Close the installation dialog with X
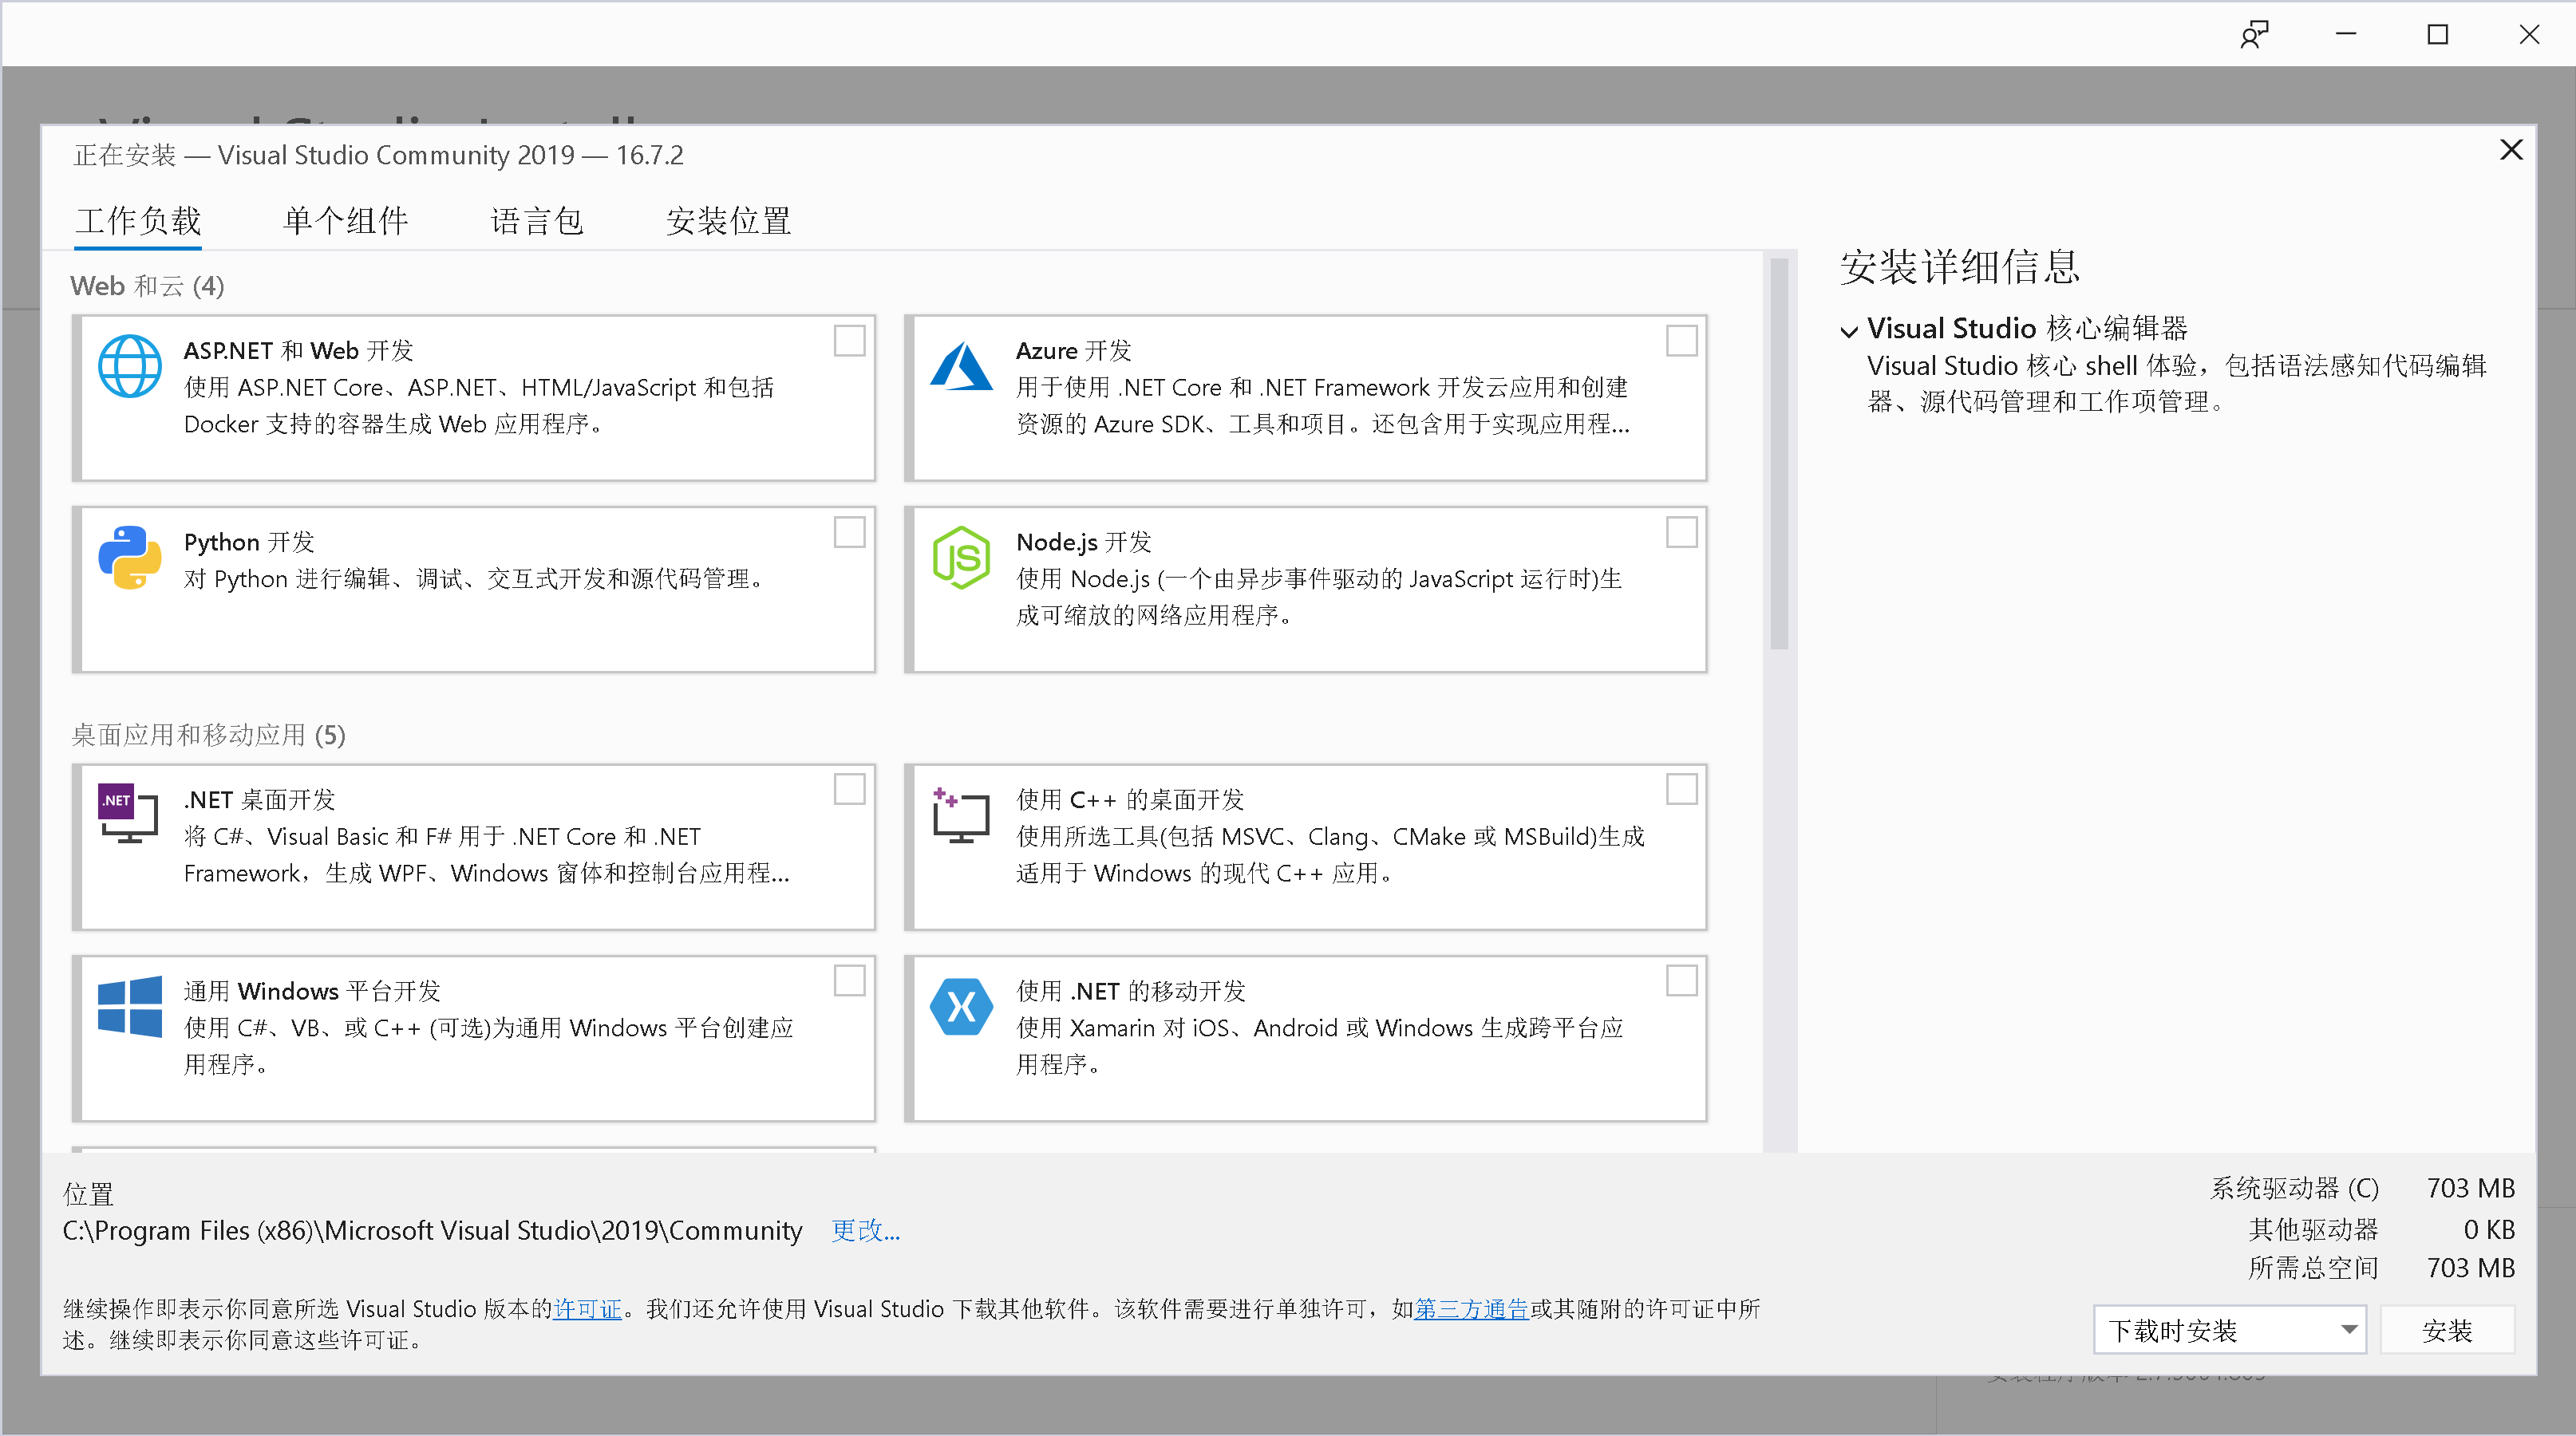Screen dimensions: 2576x1436 pyautogui.click(x=2511, y=150)
